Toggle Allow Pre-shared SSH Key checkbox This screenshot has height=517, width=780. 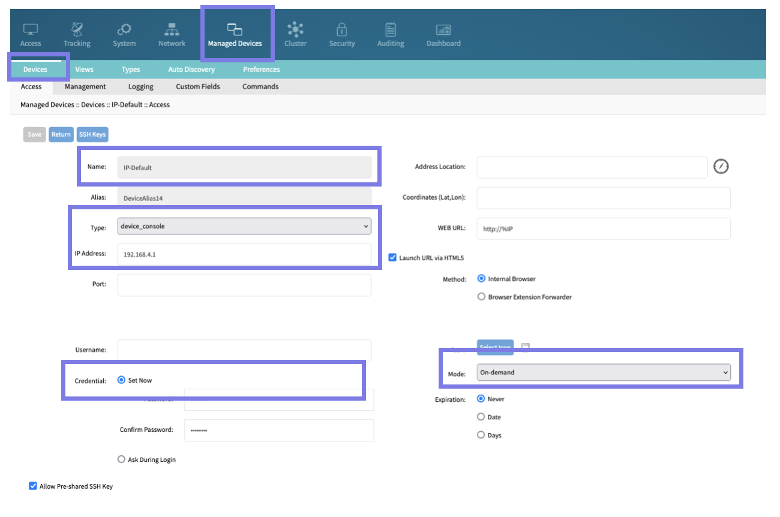33,486
